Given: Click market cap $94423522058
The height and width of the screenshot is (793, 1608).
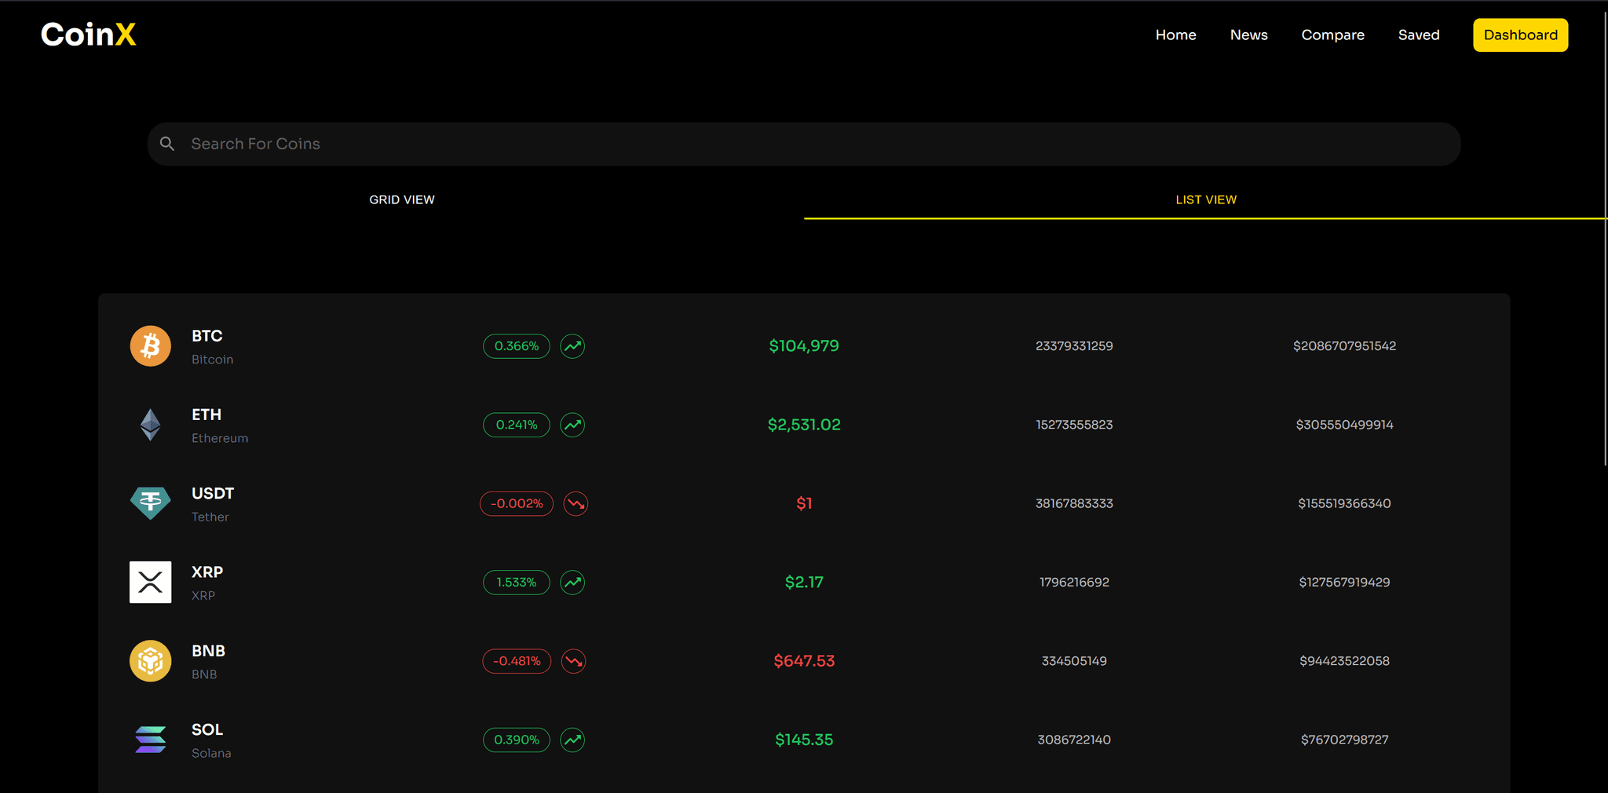Looking at the screenshot, I should pyautogui.click(x=1344, y=661).
